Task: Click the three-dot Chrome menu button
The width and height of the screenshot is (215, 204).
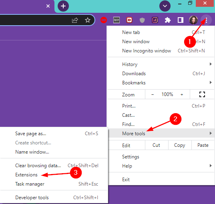Action: click(x=206, y=20)
